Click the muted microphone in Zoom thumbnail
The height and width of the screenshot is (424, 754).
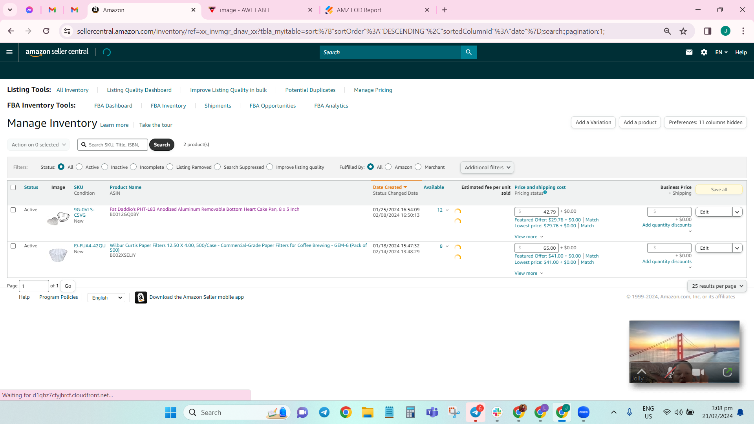tap(670, 372)
